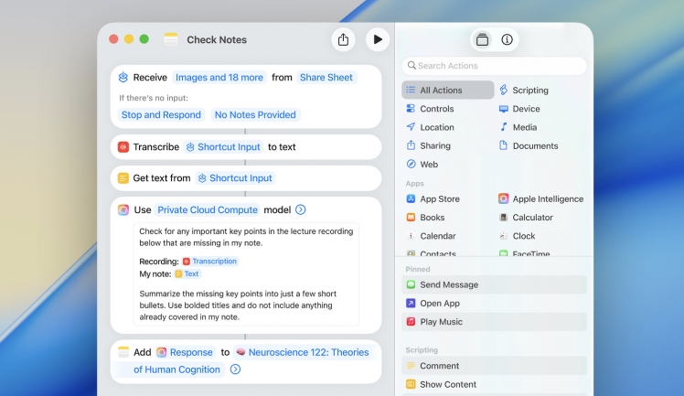Viewport: 684px width, 396px height.
Task: Open the Sharing actions category
Action: tap(434, 146)
